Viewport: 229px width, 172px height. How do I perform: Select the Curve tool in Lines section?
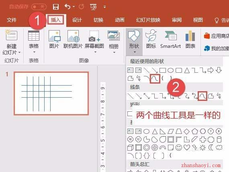click(202, 96)
